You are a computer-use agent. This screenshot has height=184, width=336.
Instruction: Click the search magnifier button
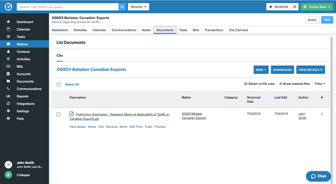(122, 7)
